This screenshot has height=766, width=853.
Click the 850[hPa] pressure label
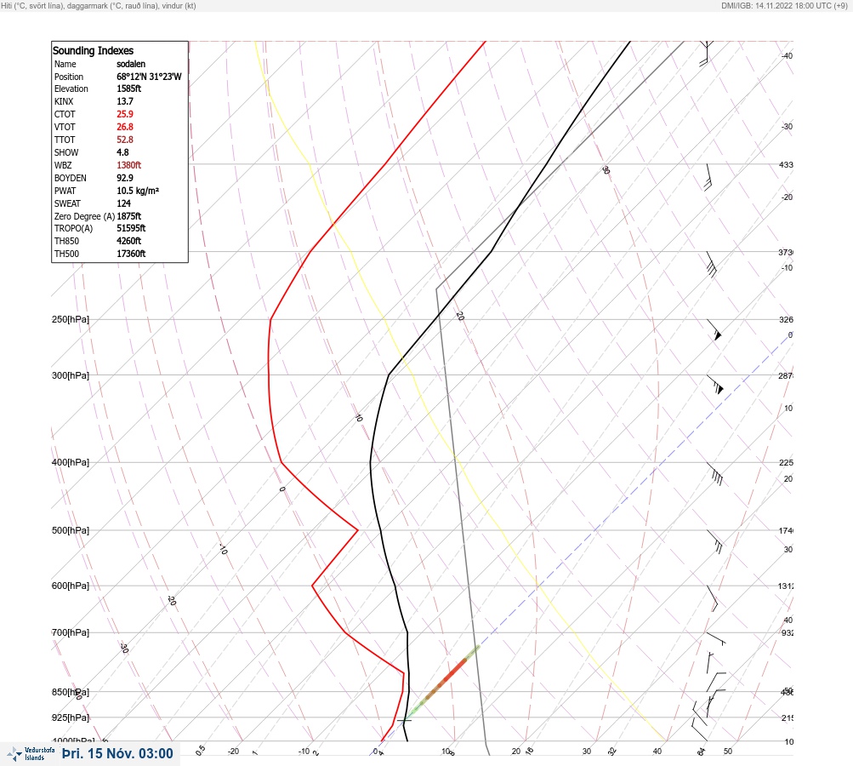pyautogui.click(x=71, y=692)
